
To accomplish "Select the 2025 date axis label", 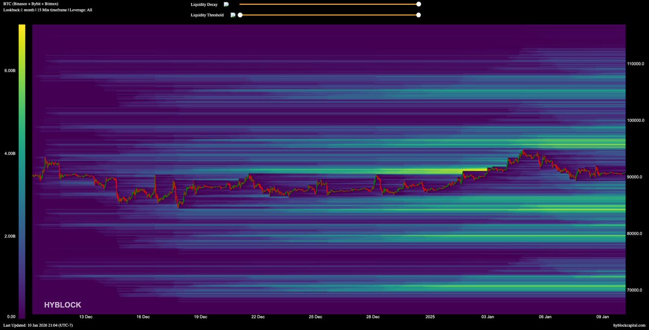I will [x=430, y=316].
